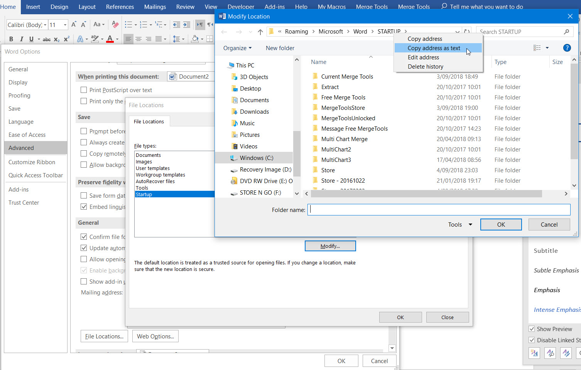Apply superscript formatting
581x370 pixels.
click(66, 39)
